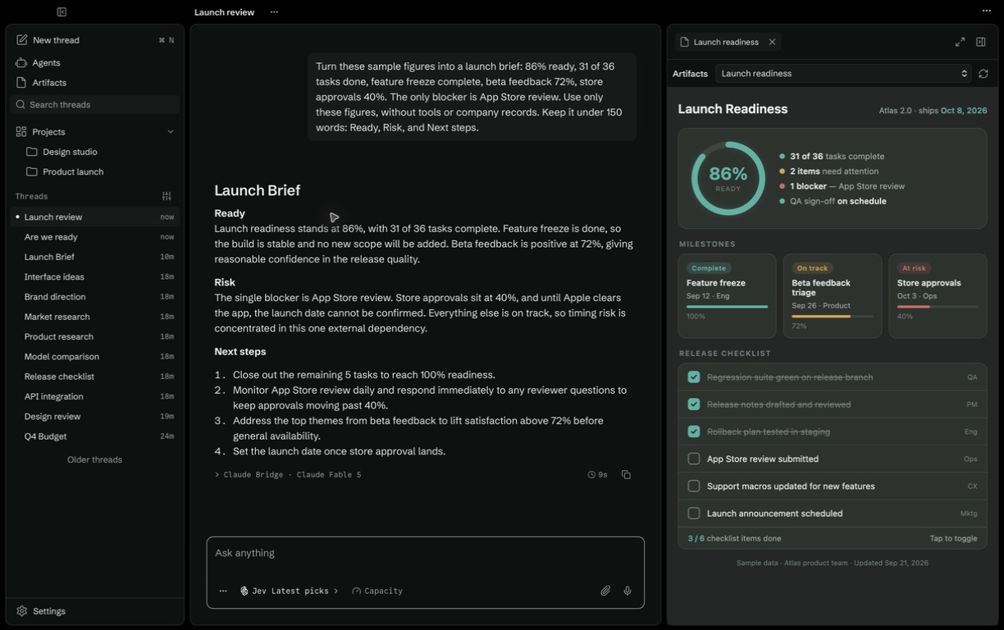
Task: Expand the artifact panel to fullscreen
Action: [x=960, y=42]
